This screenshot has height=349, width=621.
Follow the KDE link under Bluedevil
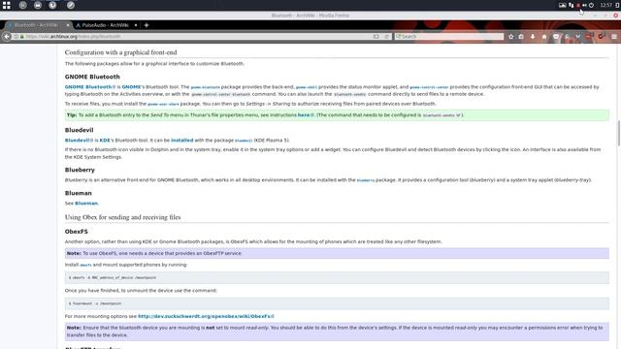[x=105, y=140]
